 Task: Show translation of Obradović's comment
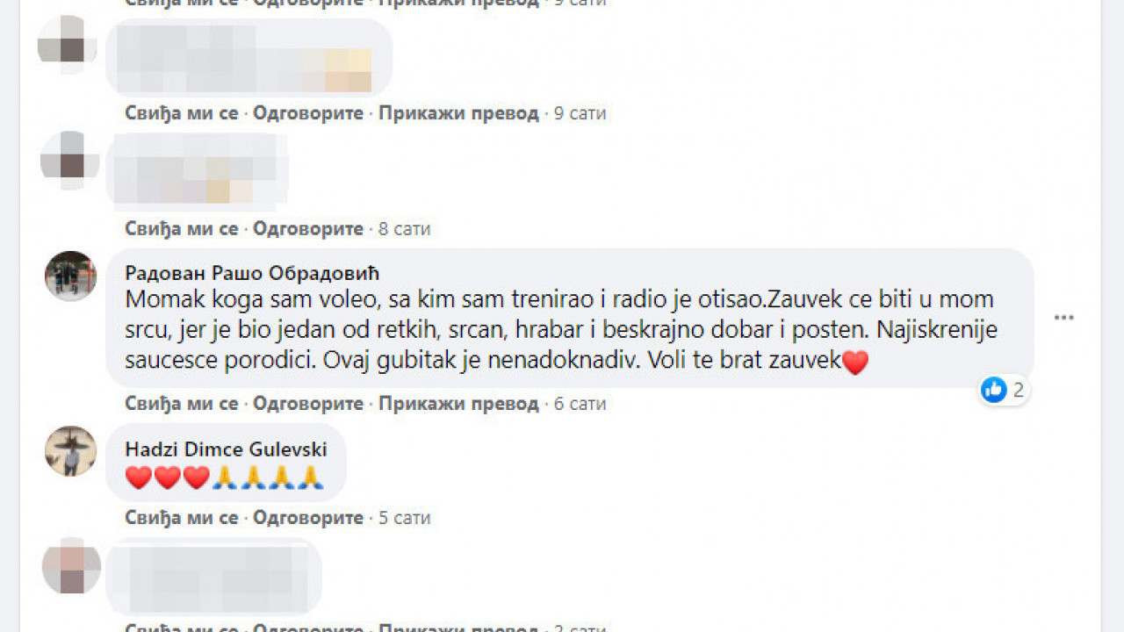tap(458, 404)
